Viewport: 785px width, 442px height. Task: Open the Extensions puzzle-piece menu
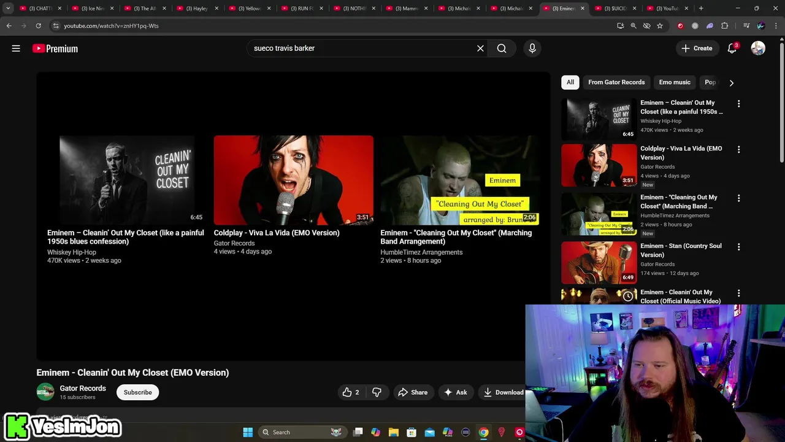[725, 26]
